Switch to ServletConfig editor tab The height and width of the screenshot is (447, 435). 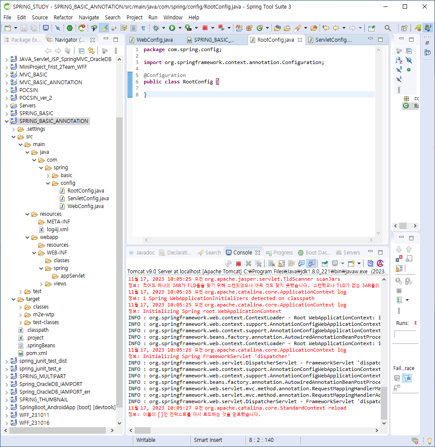click(x=333, y=40)
